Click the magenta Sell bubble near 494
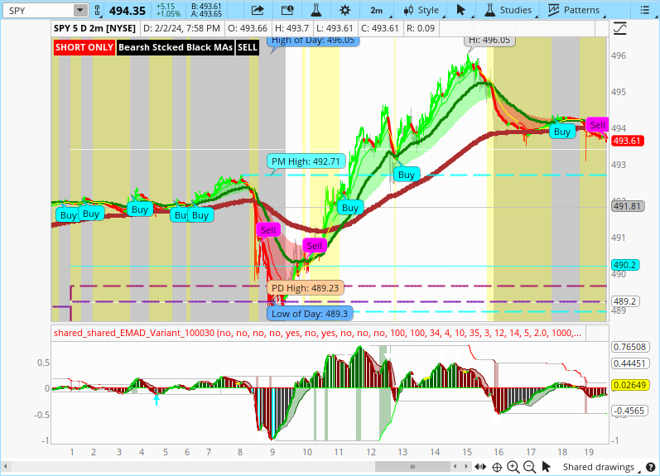 coord(597,125)
